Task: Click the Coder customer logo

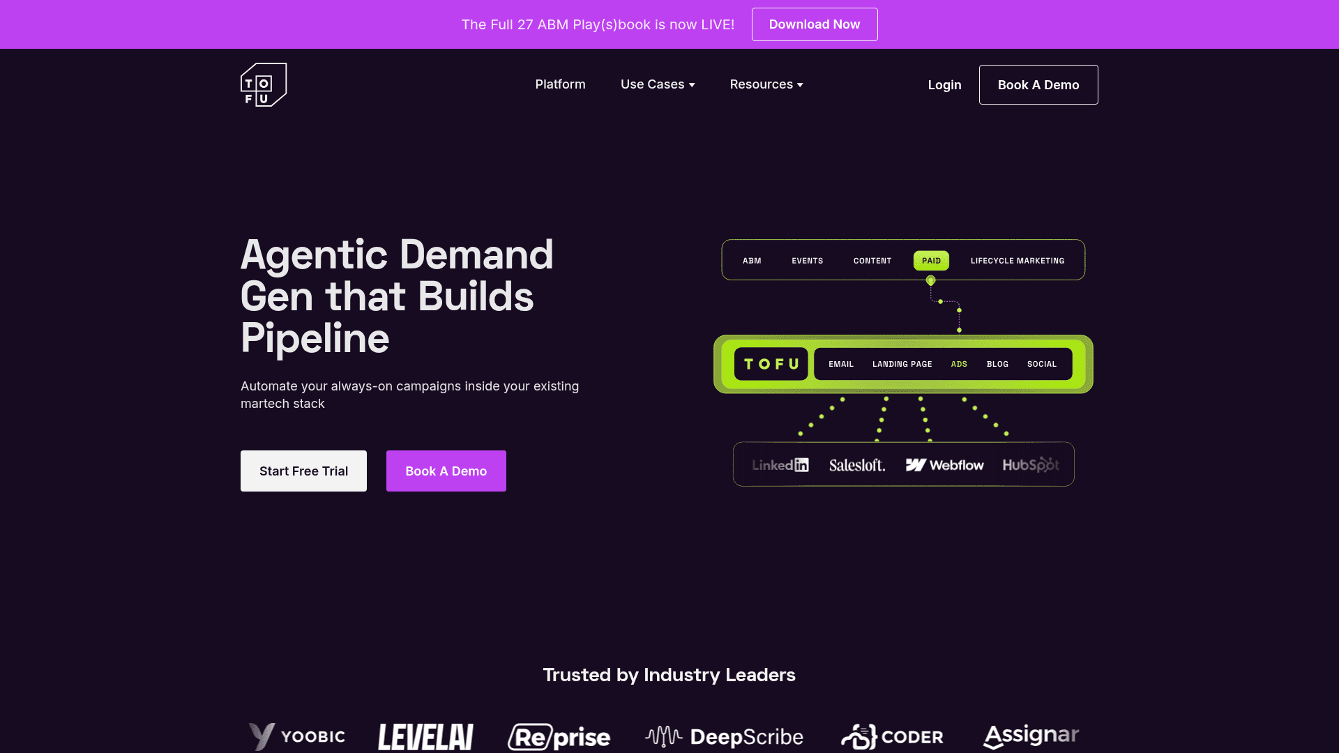Action: tap(892, 736)
